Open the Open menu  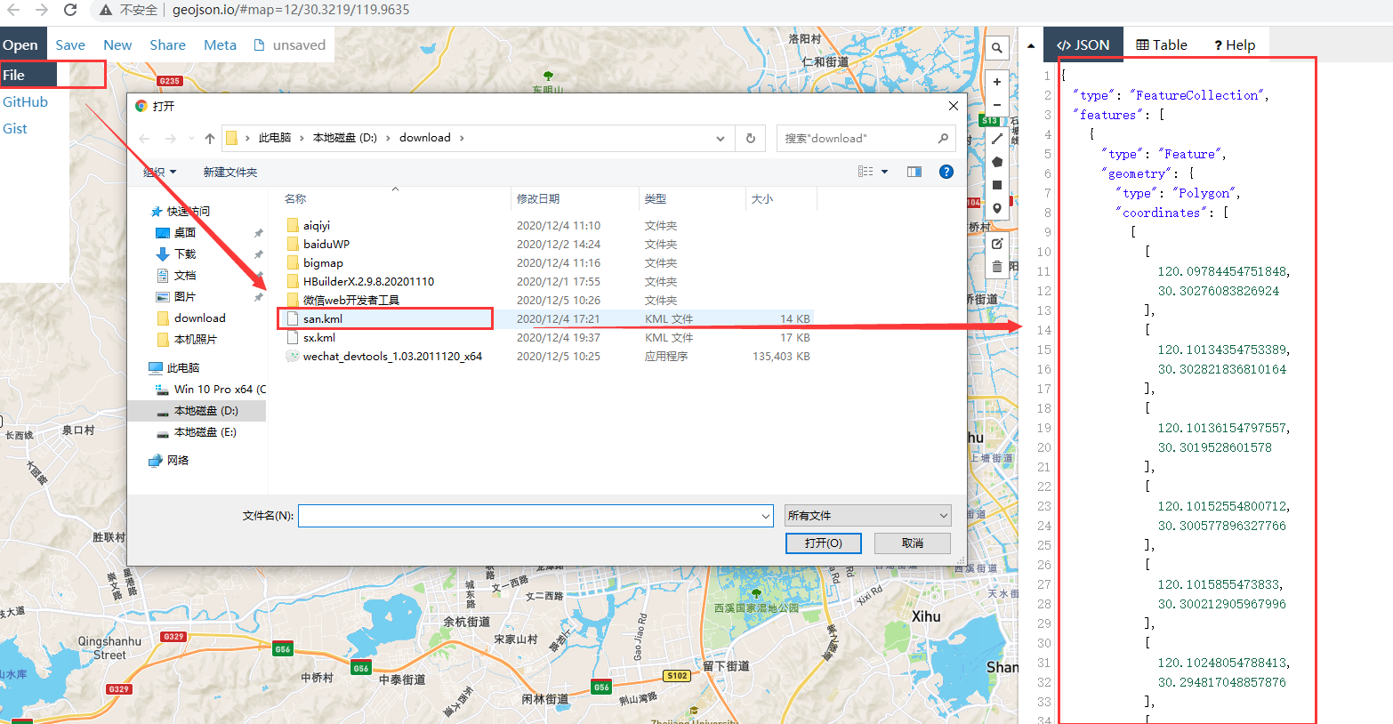click(20, 44)
